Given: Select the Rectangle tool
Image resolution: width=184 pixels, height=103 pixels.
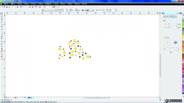Looking at the screenshot, I should coord(1,29).
